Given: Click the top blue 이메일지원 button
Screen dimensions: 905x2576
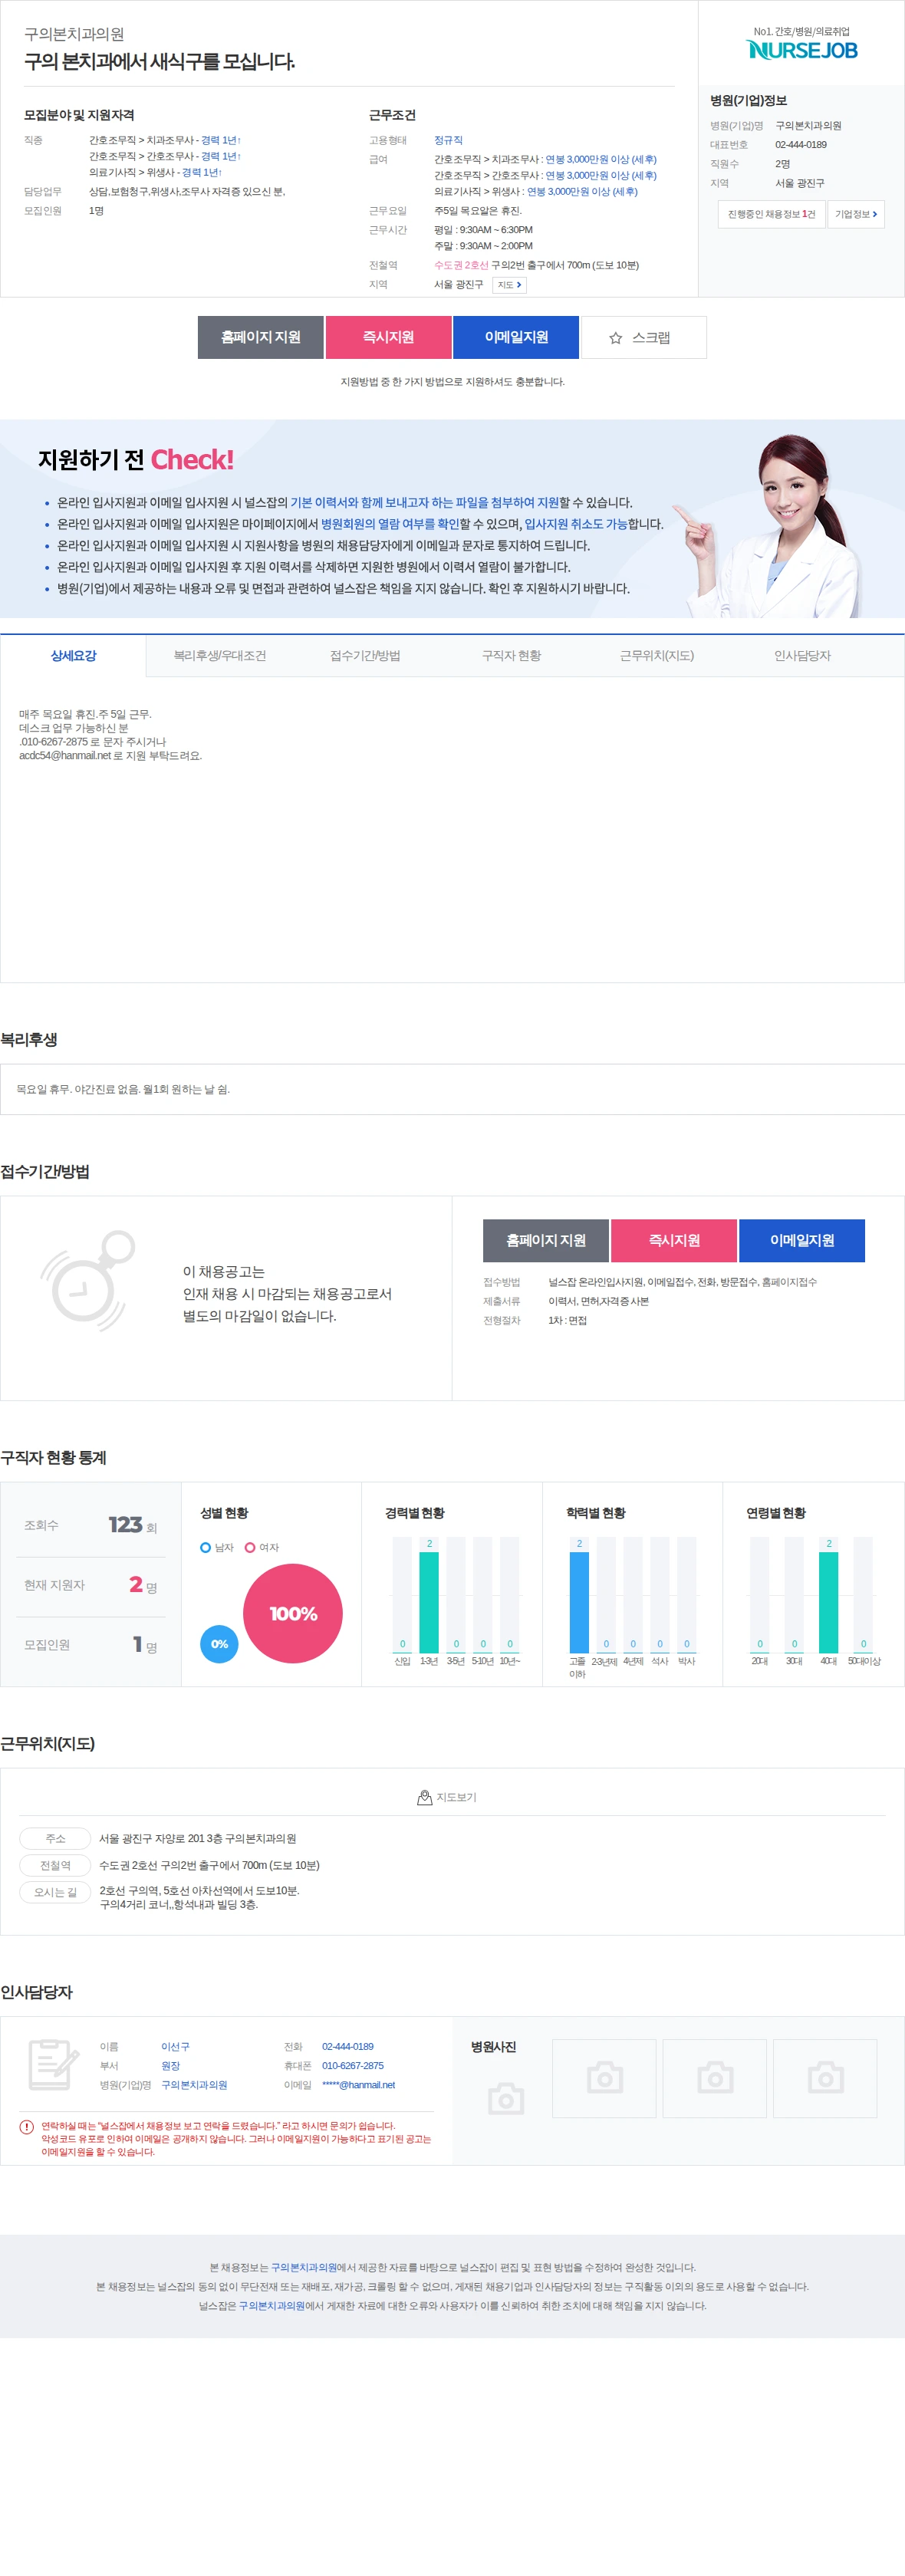Looking at the screenshot, I should point(516,337).
